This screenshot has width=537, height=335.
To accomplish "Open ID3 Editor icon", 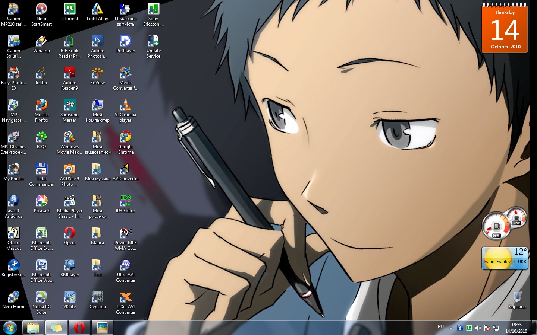I will (126, 204).
